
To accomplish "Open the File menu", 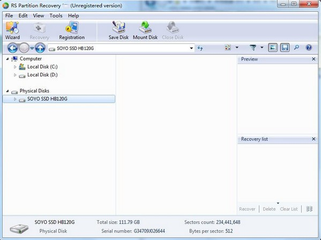I will point(9,16).
